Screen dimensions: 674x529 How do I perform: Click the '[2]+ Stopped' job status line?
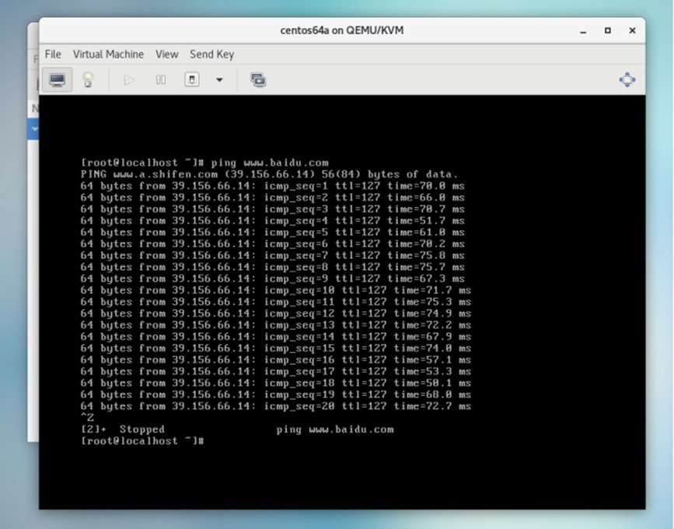point(237,429)
